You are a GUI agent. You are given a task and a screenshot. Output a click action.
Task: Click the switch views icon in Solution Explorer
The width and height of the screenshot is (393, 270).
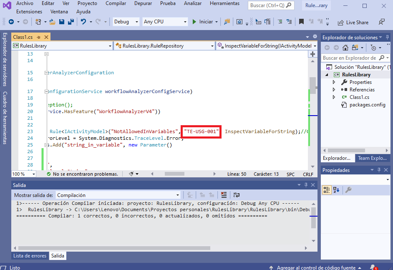tap(355, 48)
